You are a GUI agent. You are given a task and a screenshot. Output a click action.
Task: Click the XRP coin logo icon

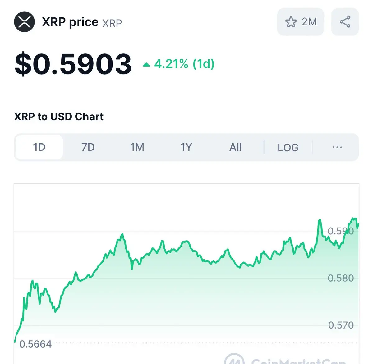pos(25,22)
